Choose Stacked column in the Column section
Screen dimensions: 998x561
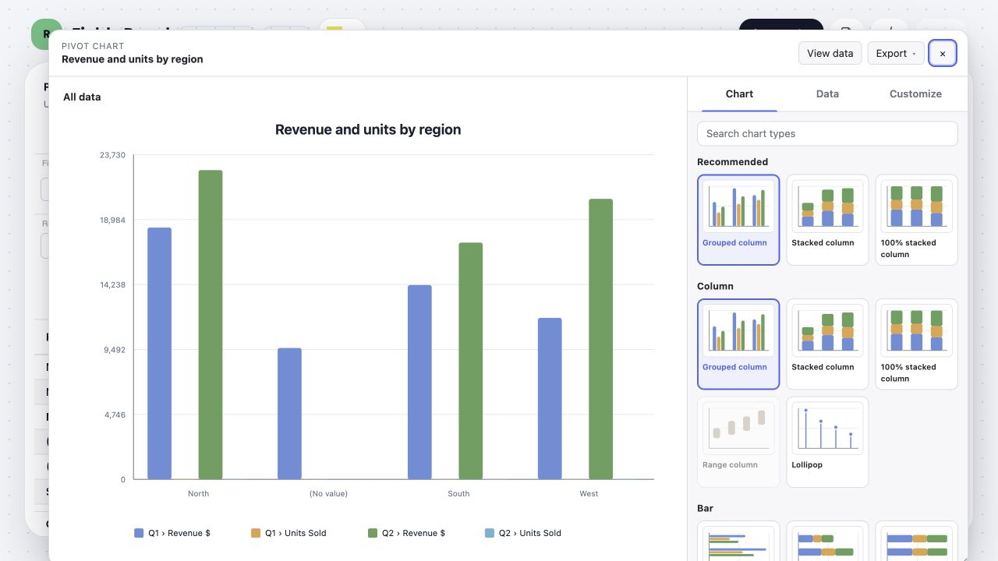pos(827,344)
